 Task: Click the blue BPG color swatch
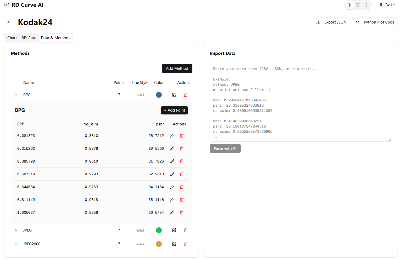coord(159,95)
